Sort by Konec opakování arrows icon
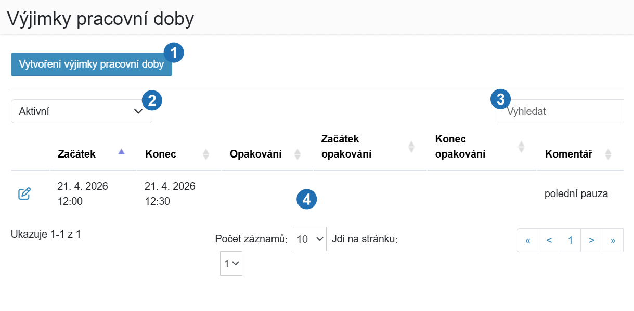This screenshot has width=634, height=311. (x=521, y=147)
